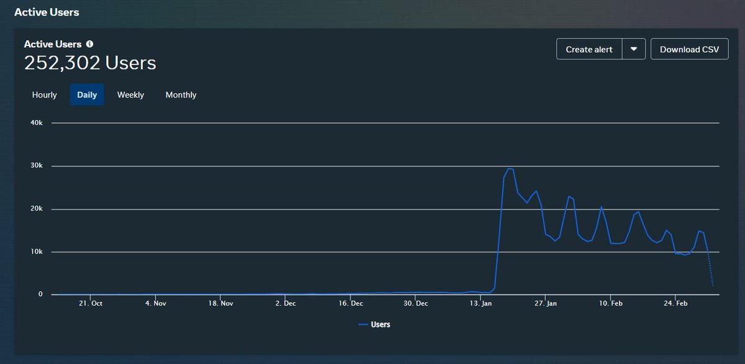Click the 24. Feb date label
The width and height of the screenshot is (745, 364).
tap(676, 304)
